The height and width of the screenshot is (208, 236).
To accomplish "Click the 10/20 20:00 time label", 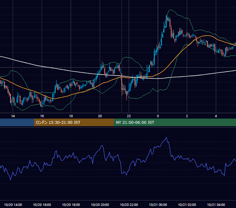I will (x=100, y=205).
